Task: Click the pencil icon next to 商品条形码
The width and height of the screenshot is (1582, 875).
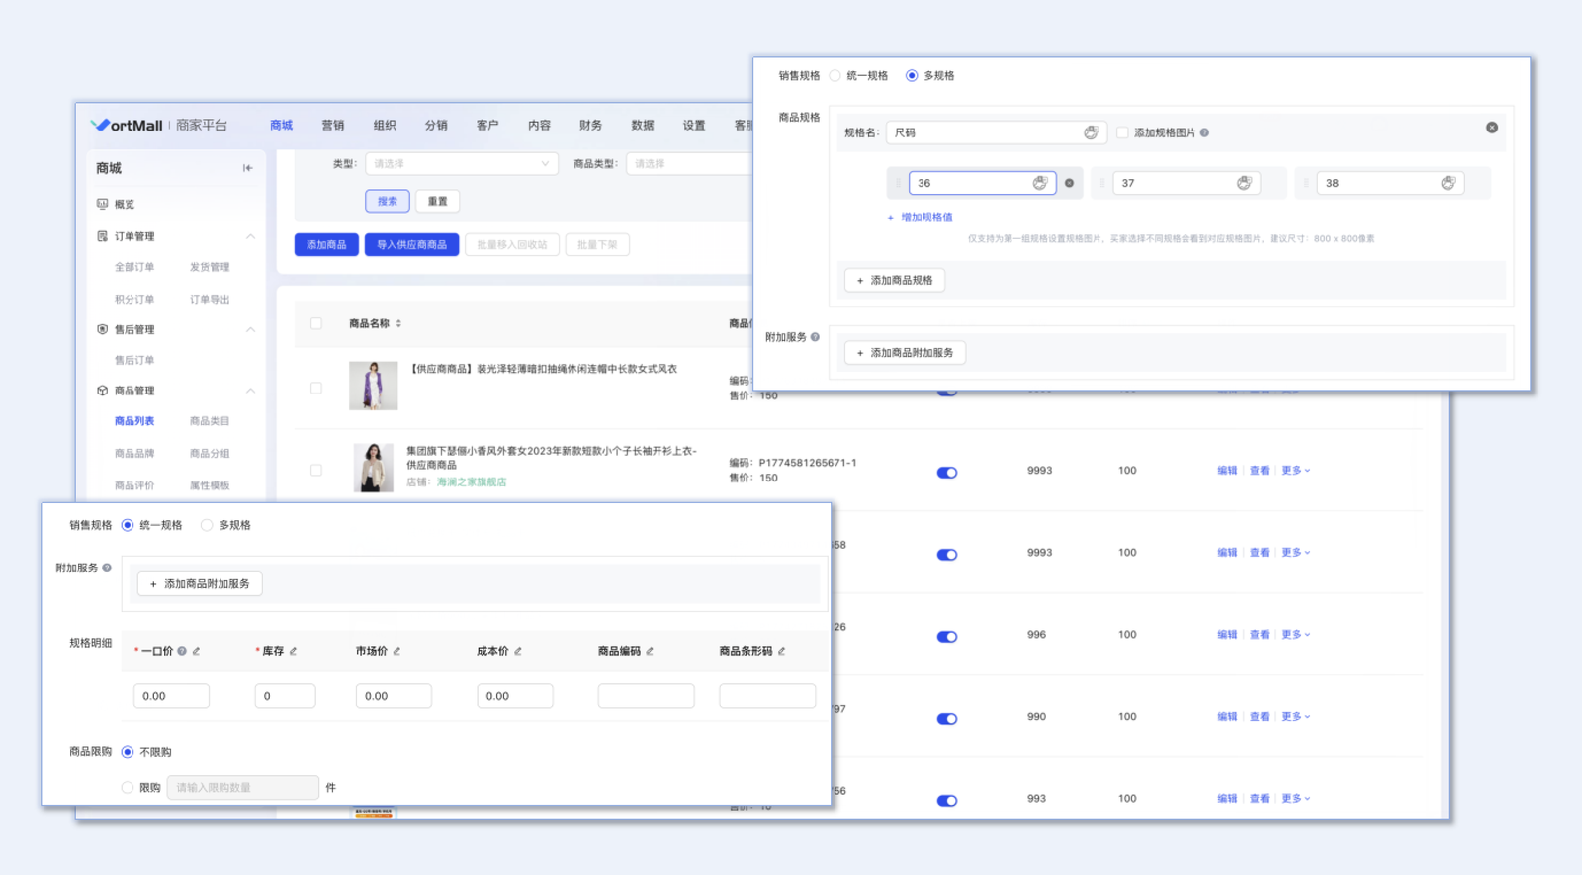Action: click(x=781, y=651)
